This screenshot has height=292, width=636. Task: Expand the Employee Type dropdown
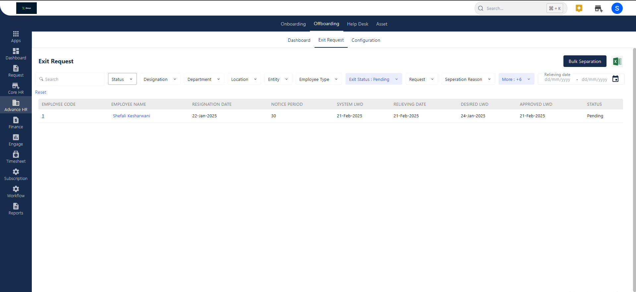[x=319, y=79]
